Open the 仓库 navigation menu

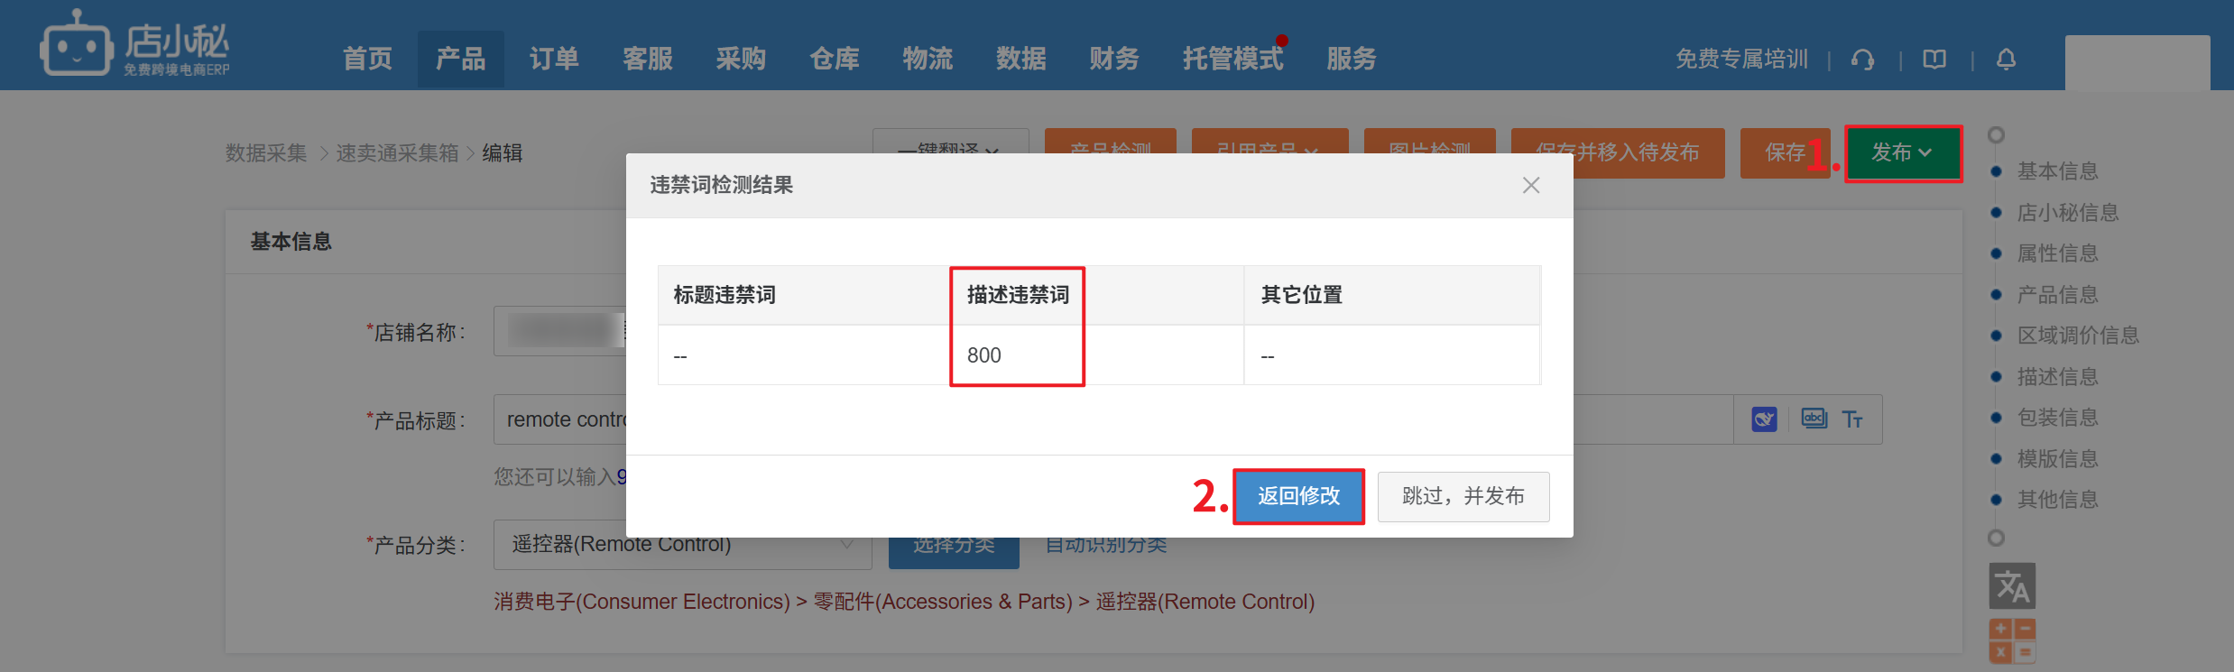coord(835,59)
